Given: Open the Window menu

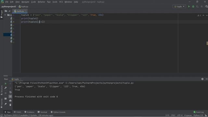Looking at the screenshot, I should click(68, 2).
